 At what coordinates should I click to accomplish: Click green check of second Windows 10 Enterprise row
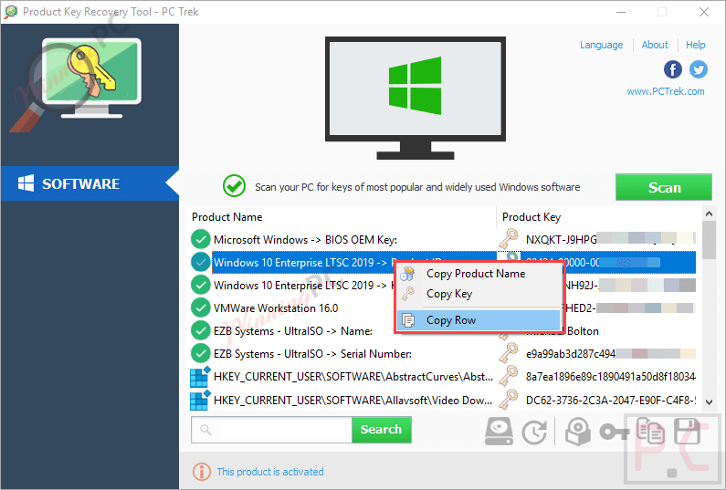point(201,285)
